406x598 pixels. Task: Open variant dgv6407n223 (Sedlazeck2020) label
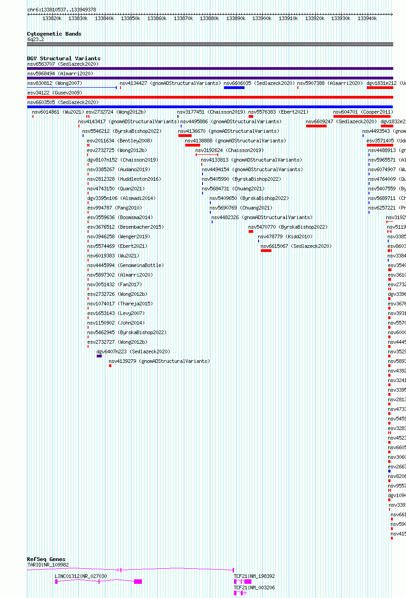pos(133,351)
